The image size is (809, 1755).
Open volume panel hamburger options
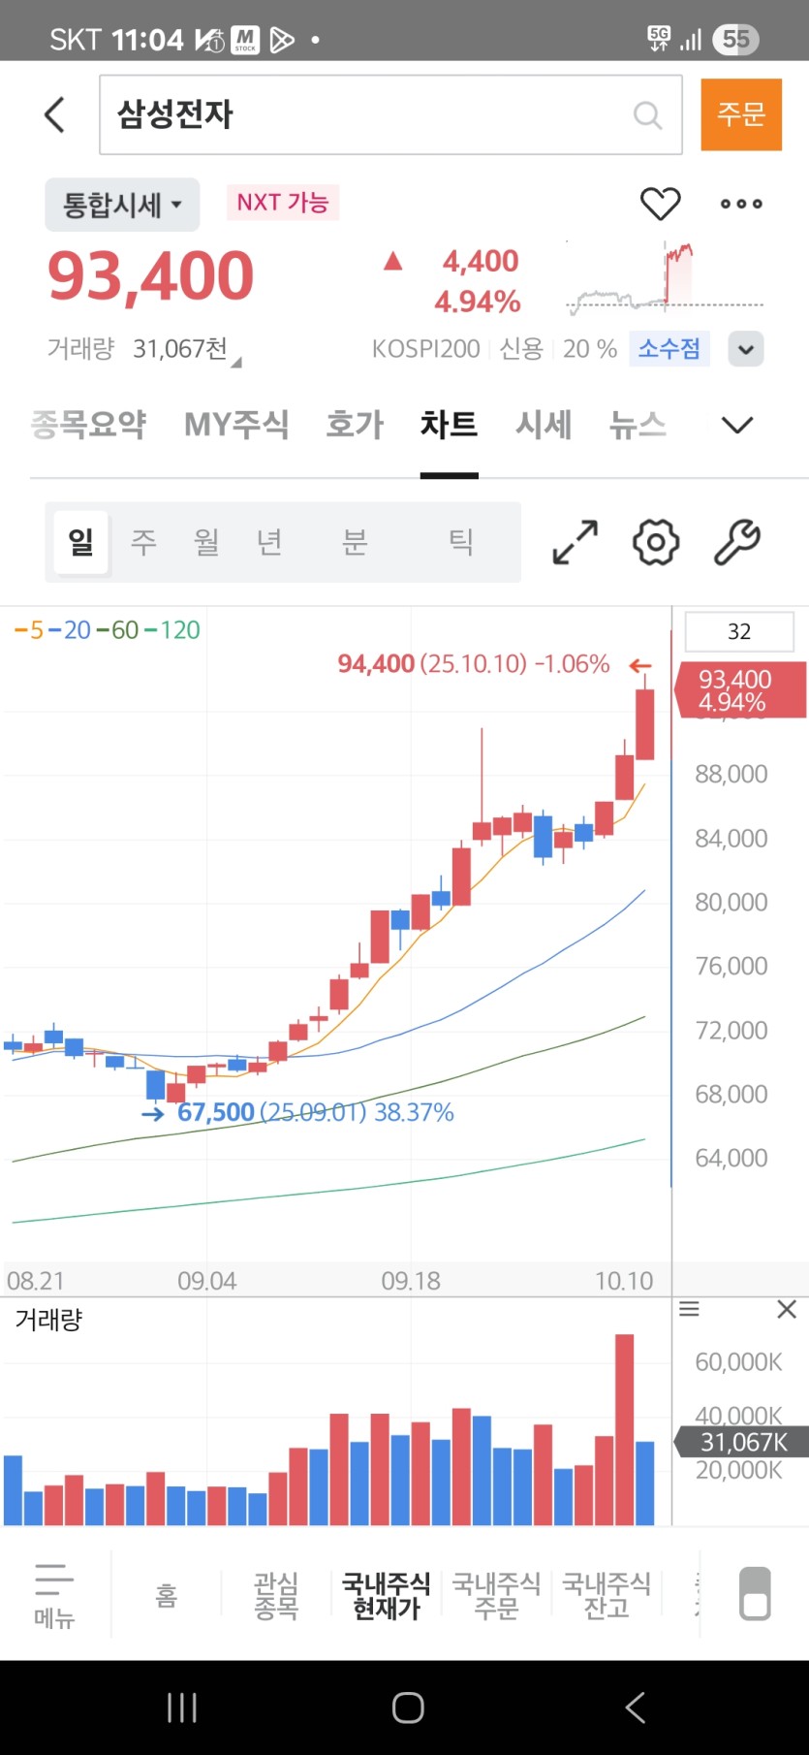689,1310
